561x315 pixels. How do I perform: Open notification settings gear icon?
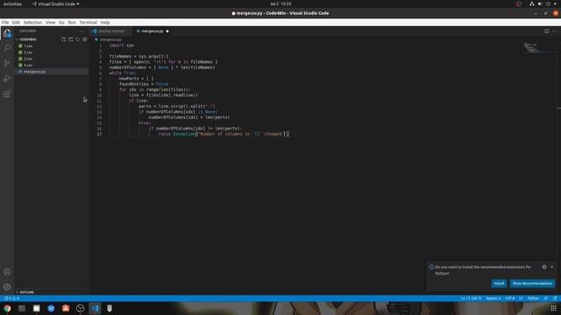[x=544, y=267]
